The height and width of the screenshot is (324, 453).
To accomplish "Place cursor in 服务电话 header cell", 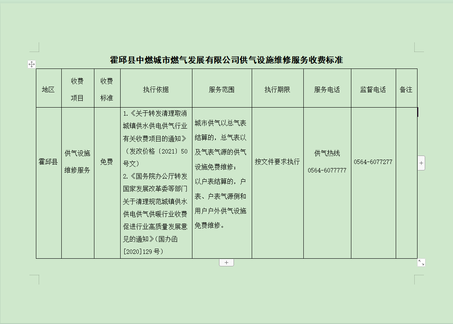I will (x=327, y=89).
